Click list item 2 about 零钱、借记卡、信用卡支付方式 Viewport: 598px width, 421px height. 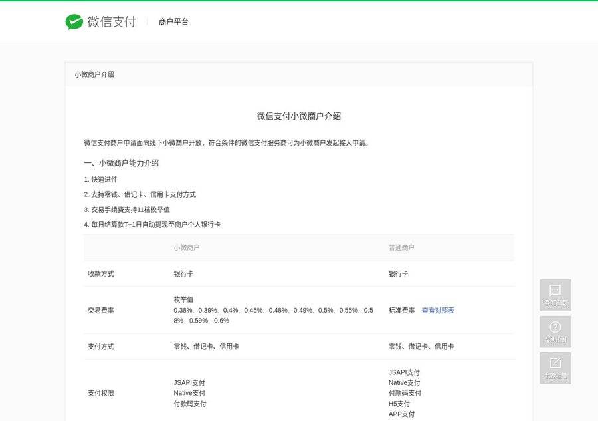coord(140,194)
